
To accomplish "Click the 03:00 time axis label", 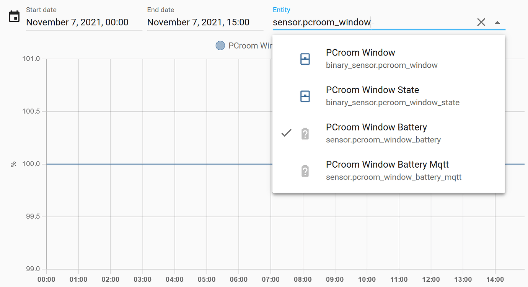I will coord(143,280).
